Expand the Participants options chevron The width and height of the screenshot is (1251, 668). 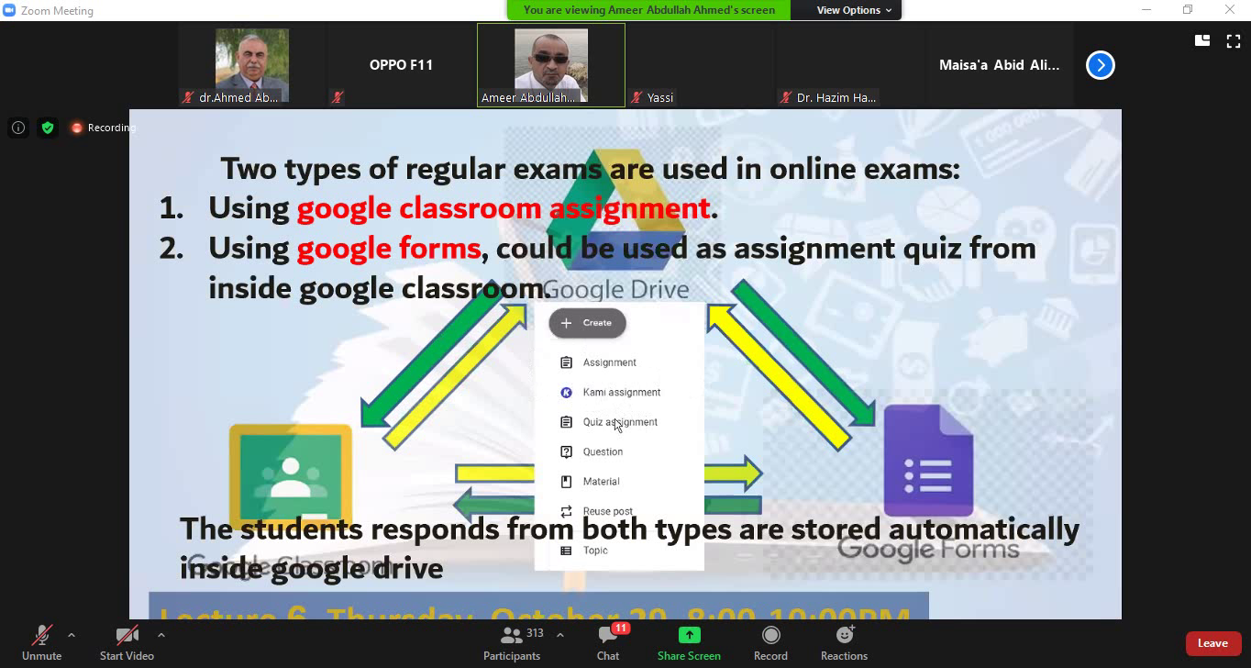point(559,634)
